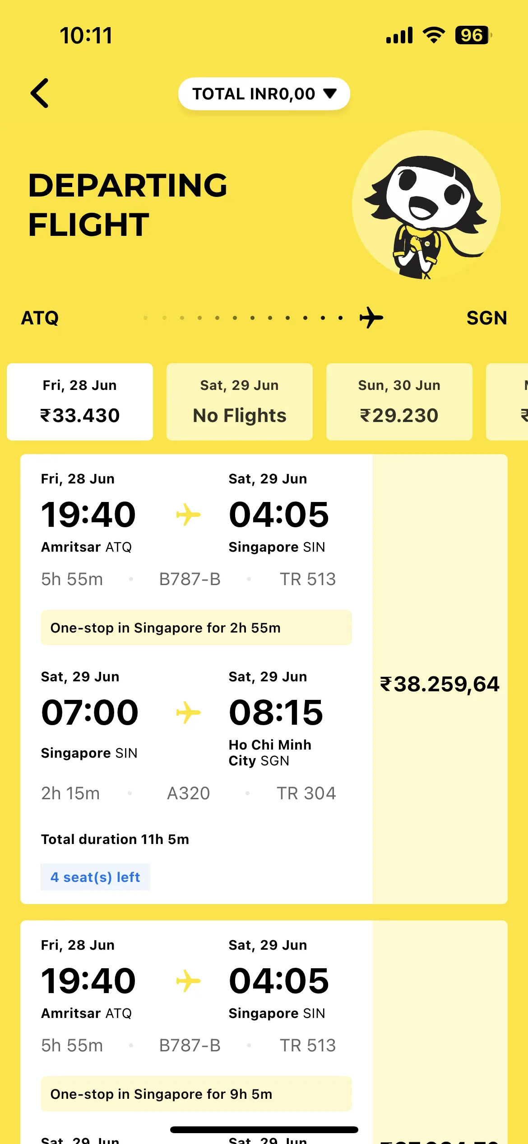Tap the ATQ origin code

coord(40,318)
